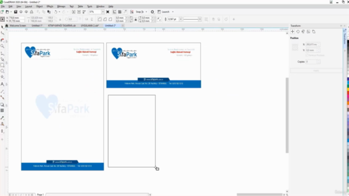This screenshot has height=196, width=349.
Task: Open the Launch dropdown
Action: tap(173, 12)
